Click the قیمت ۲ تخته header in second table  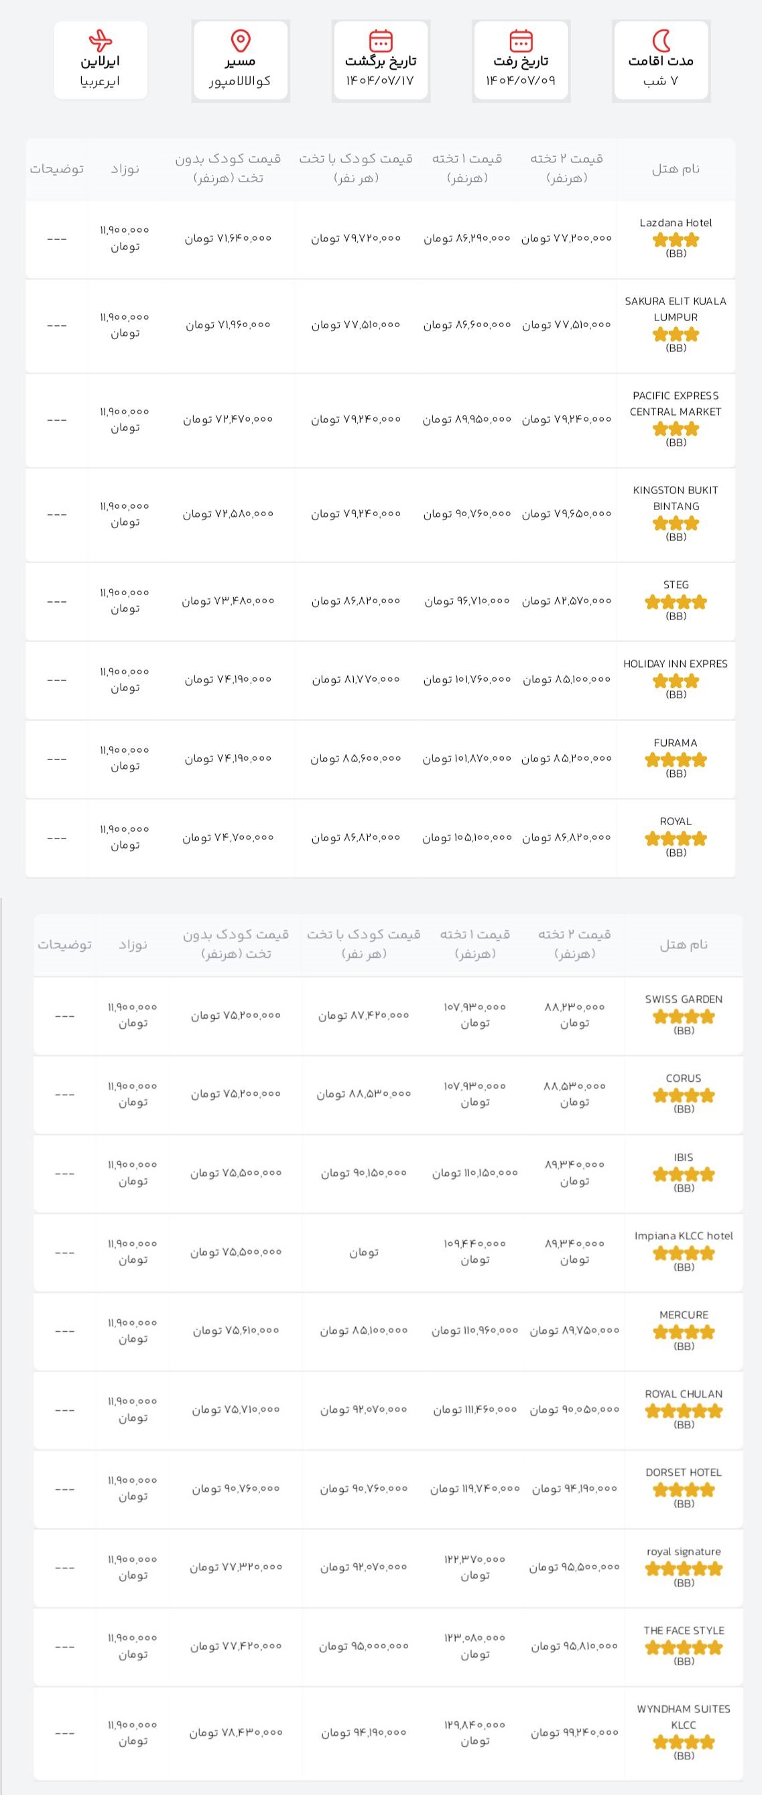[574, 944]
